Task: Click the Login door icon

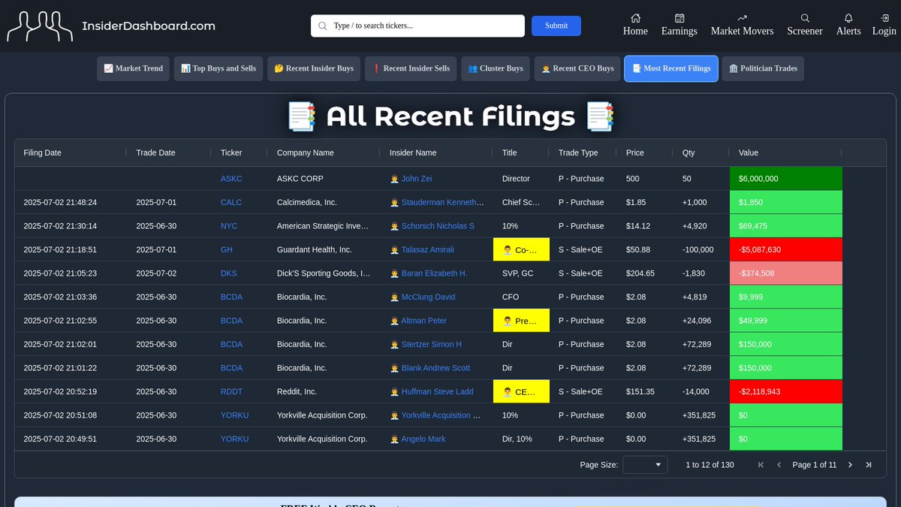Action: click(x=884, y=18)
